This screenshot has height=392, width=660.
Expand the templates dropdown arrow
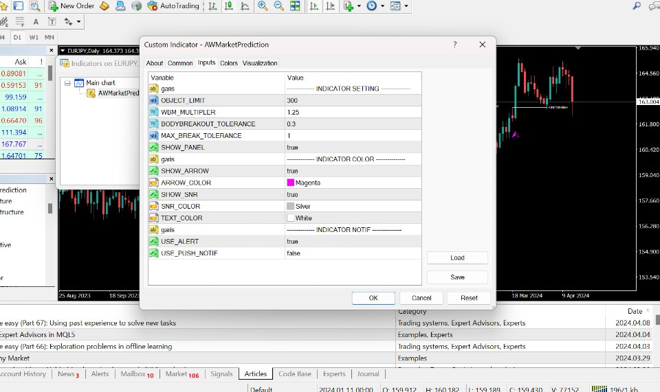[406, 6]
